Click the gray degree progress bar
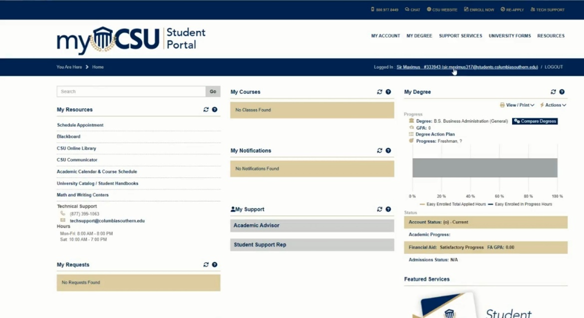Screen dimensions: 584x318 (484, 168)
